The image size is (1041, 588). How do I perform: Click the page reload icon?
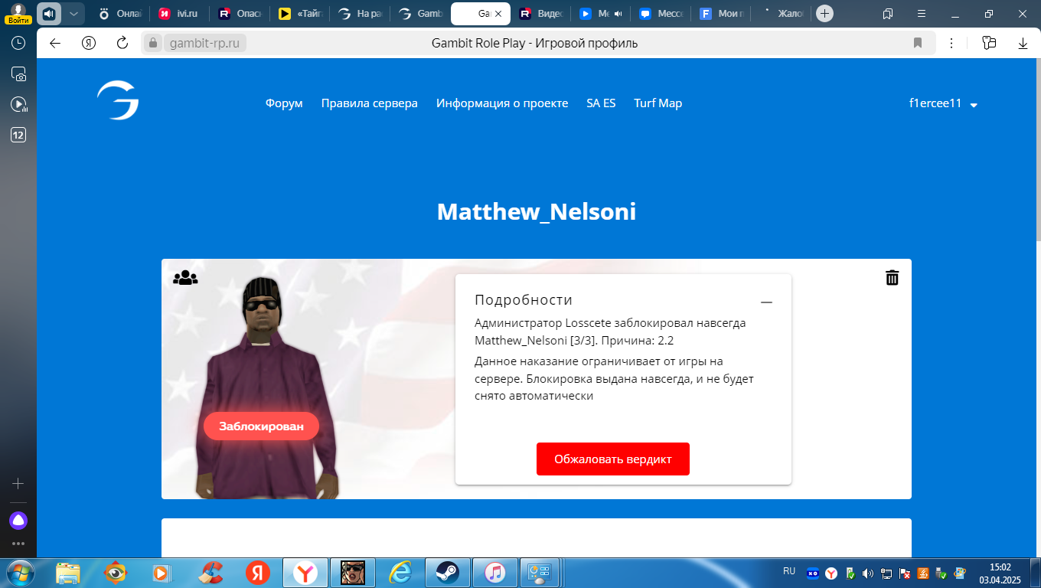[x=122, y=44]
